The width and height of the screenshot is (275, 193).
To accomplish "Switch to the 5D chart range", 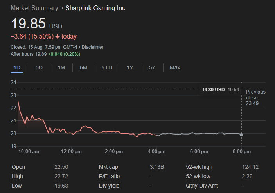I will tap(39, 67).
